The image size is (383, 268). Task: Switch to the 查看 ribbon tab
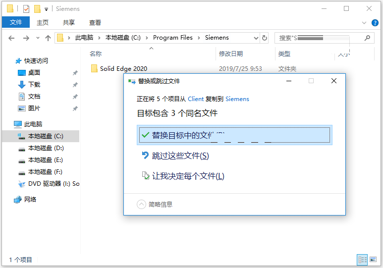95,22
